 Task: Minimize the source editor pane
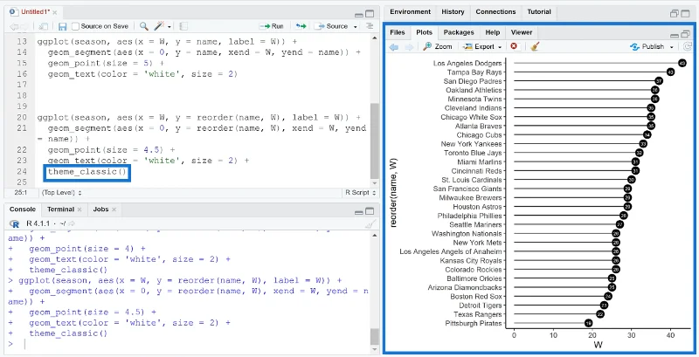point(359,14)
